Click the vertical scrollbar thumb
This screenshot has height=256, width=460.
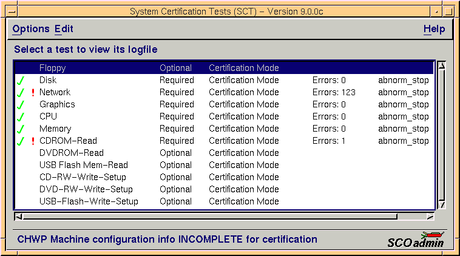tap(442, 135)
